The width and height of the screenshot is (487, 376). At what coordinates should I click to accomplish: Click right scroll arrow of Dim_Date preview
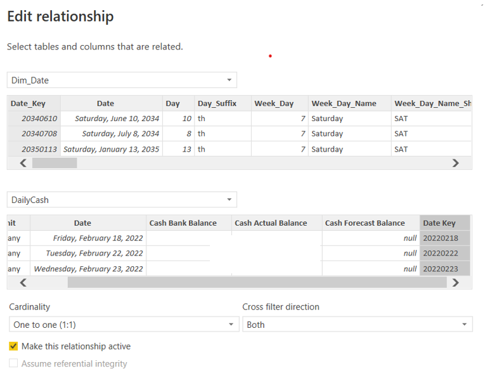456,163
